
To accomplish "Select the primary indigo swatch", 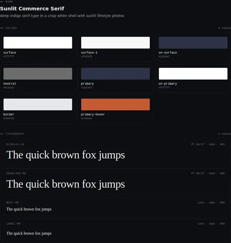I will pyautogui.click(x=115, y=74).
